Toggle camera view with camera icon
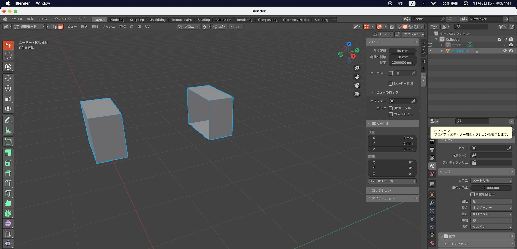 point(357,85)
